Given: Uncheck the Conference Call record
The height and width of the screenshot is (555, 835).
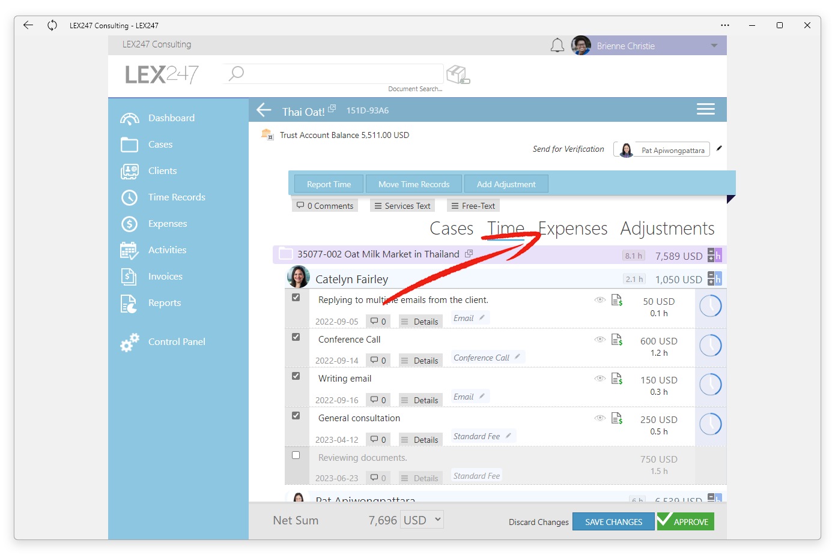Looking at the screenshot, I should [296, 337].
